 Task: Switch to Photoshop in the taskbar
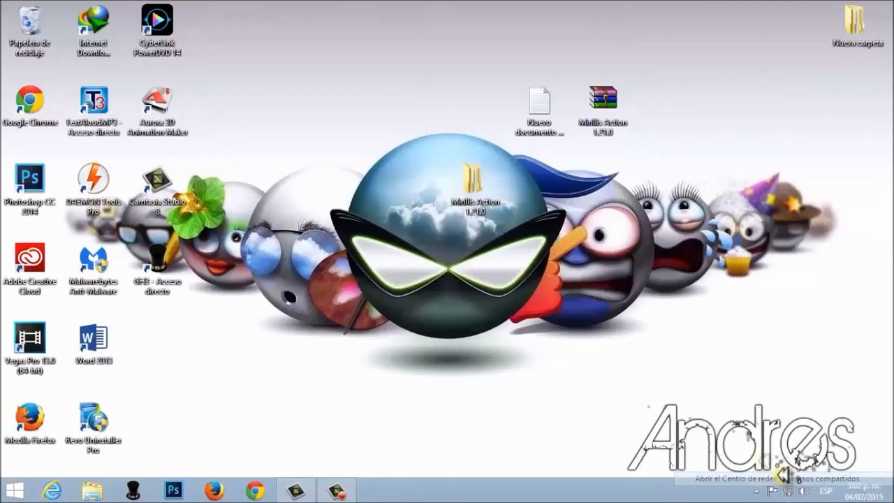click(173, 490)
